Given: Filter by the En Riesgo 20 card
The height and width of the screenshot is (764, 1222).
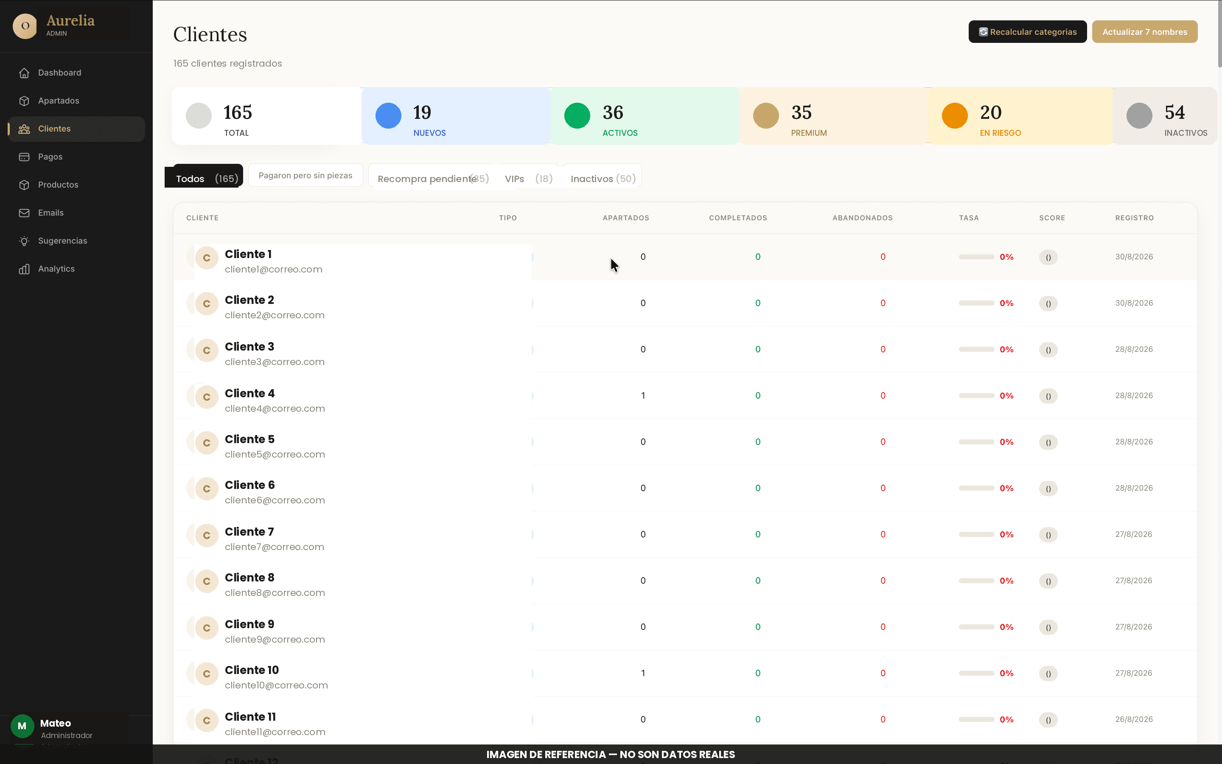Looking at the screenshot, I should tap(1020, 116).
